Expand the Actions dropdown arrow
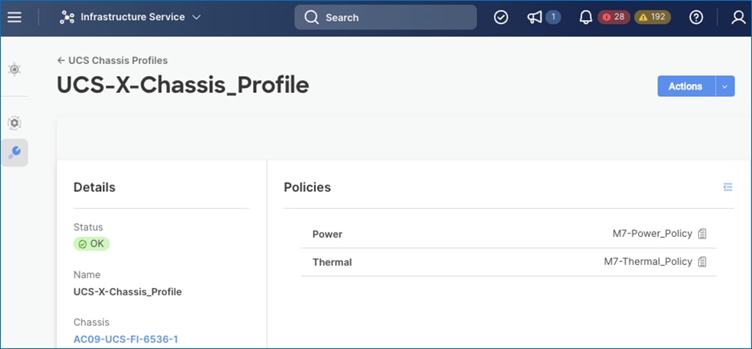Image resolution: width=752 pixels, height=349 pixels. (725, 86)
